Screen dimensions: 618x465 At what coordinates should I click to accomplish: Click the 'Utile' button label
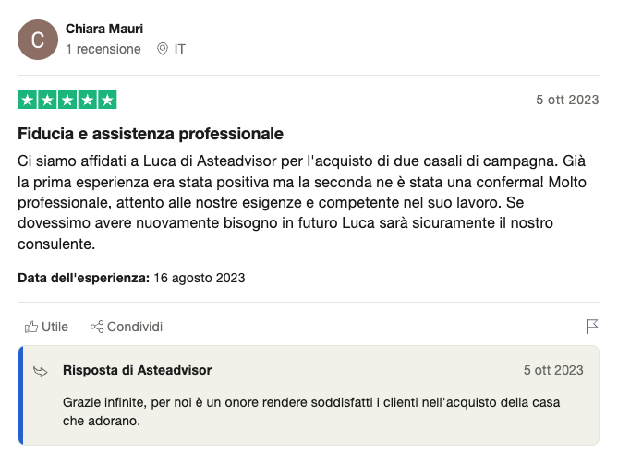55,327
